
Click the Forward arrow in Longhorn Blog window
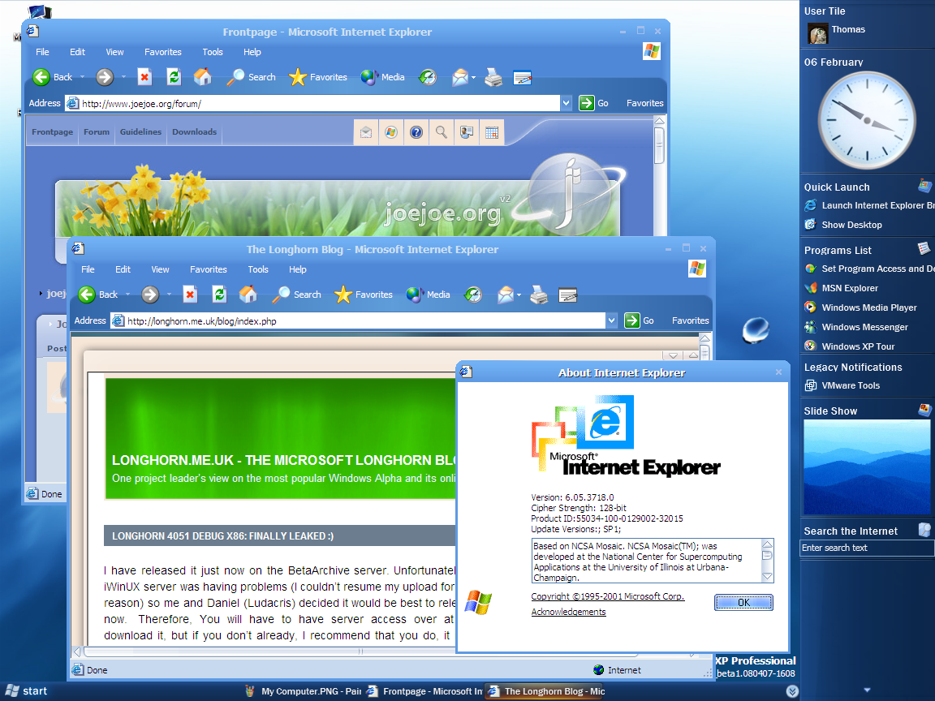[150, 295]
